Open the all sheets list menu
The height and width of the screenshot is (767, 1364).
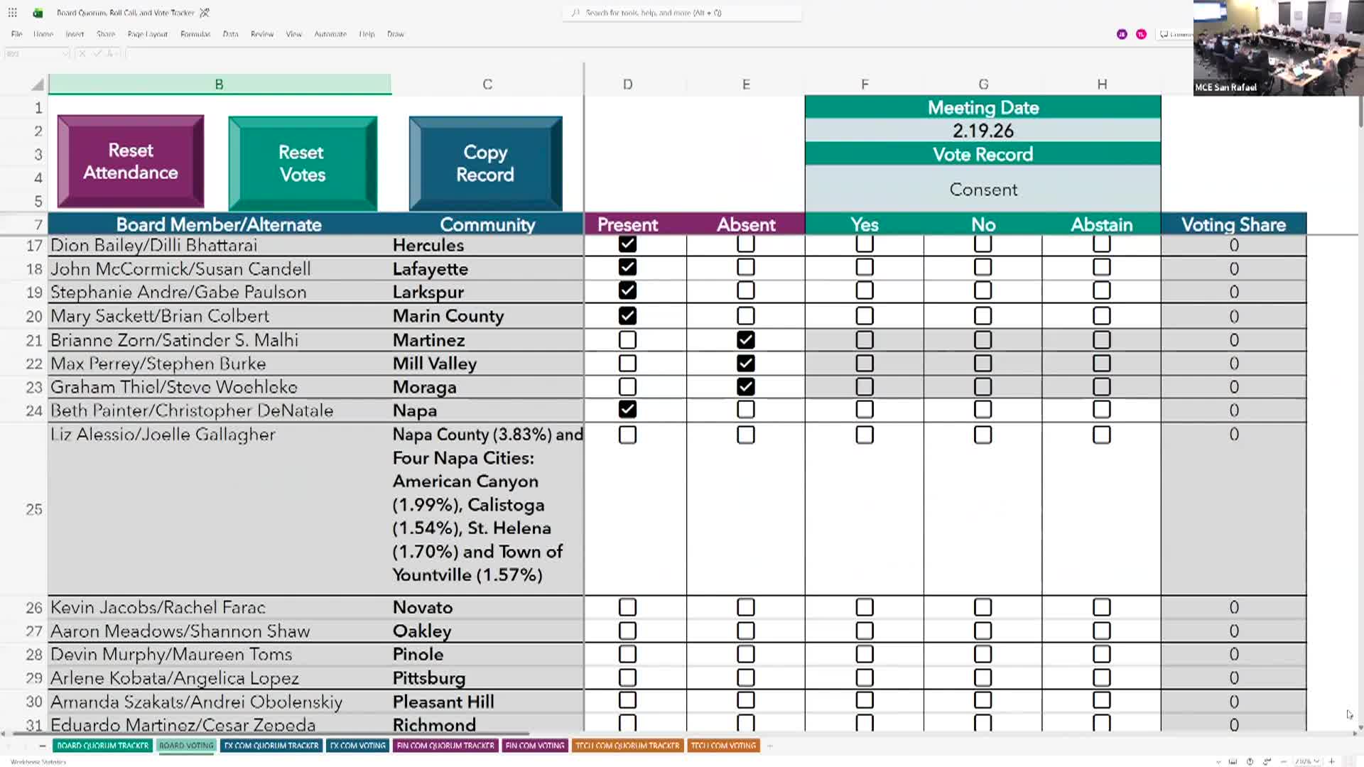[x=42, y=746]
